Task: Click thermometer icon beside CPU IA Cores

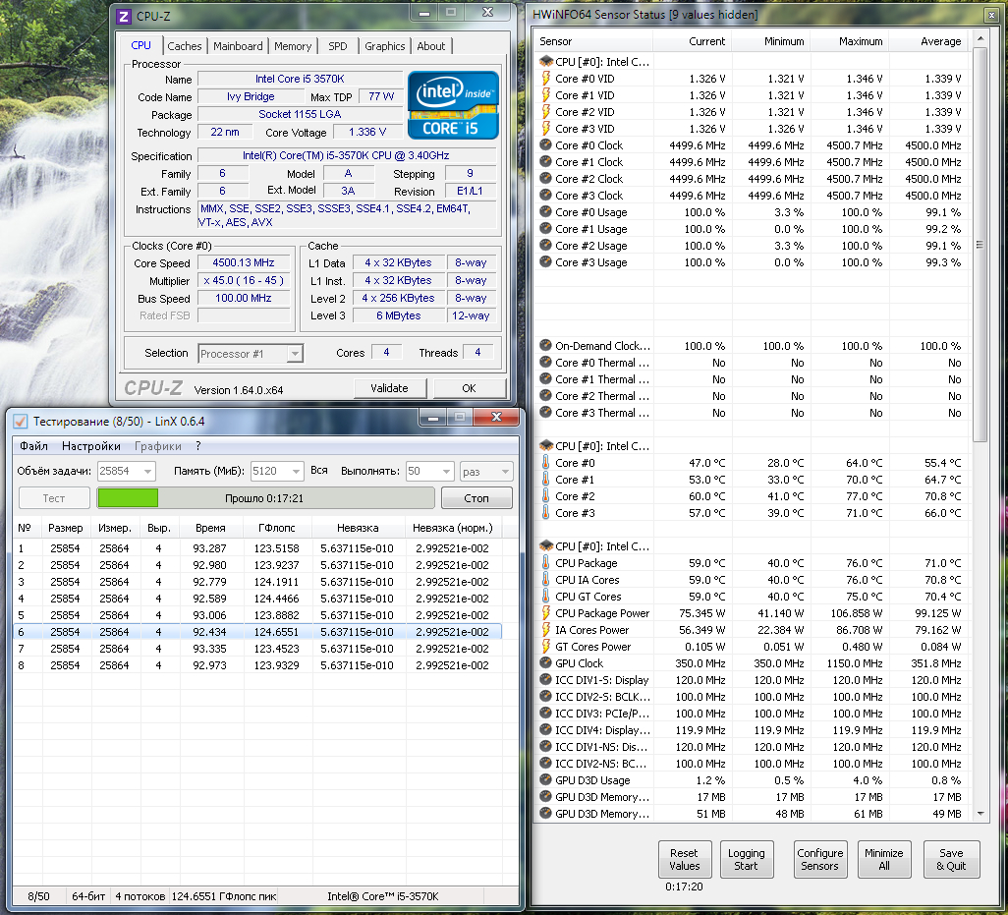Action: (x=546, y=580)
